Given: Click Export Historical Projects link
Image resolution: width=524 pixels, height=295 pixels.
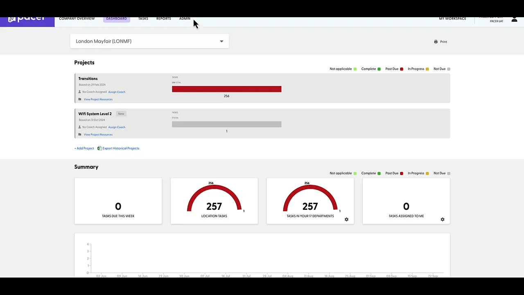Looking at the screenshot, I should [x=121, y=148].
